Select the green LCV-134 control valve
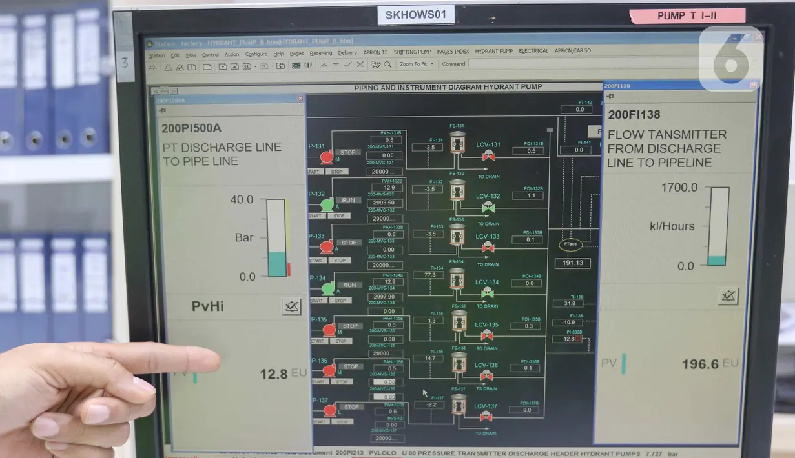 pos(487,294)
